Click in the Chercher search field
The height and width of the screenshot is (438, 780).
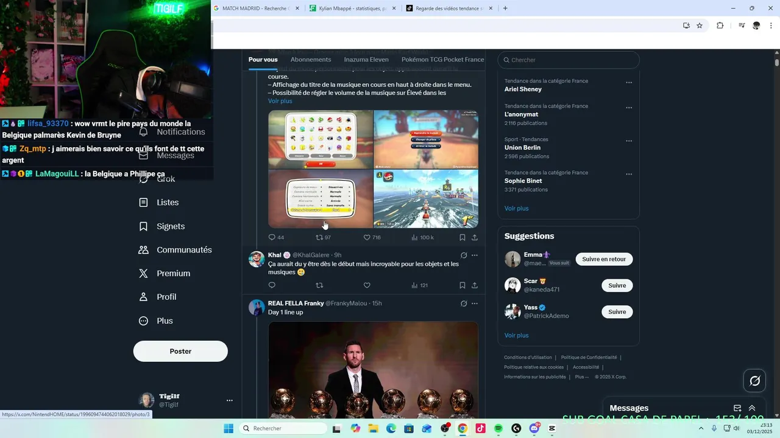click(569, 60)
